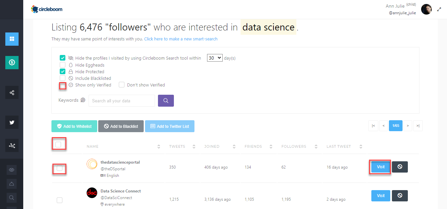Viewport: 447px width, 209px height.
Task: Sort the list by Followers column
Action: pos(316,146)
